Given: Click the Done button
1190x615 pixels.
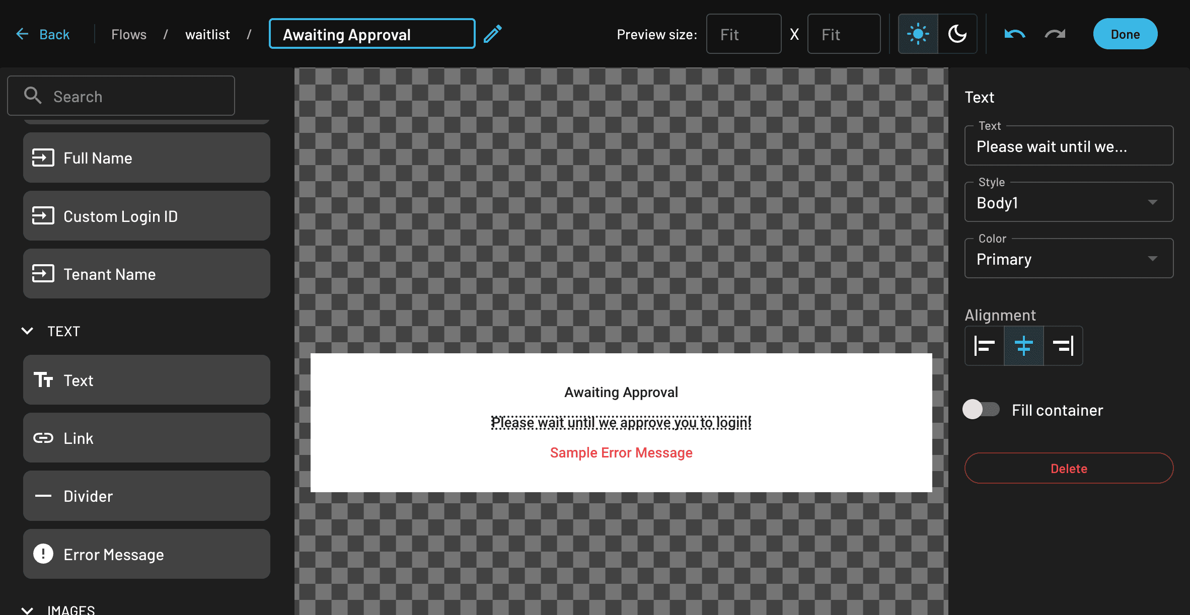Looking at the screenshot, I should pyautogui.click(x=1126, y=34).
